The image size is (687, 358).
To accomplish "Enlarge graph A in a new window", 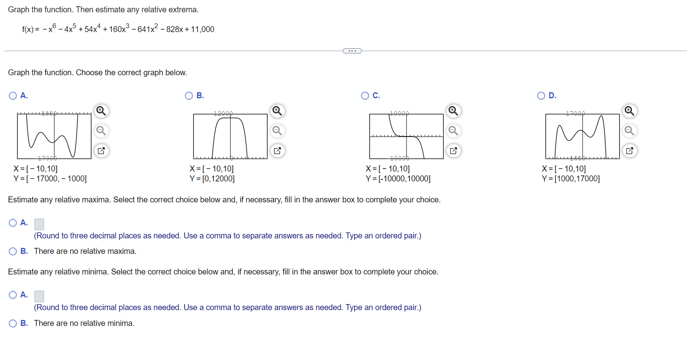I will pos(101,150).
